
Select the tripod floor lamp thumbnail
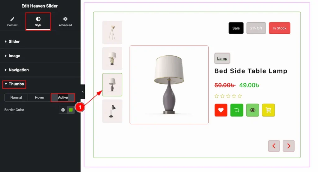112,32
